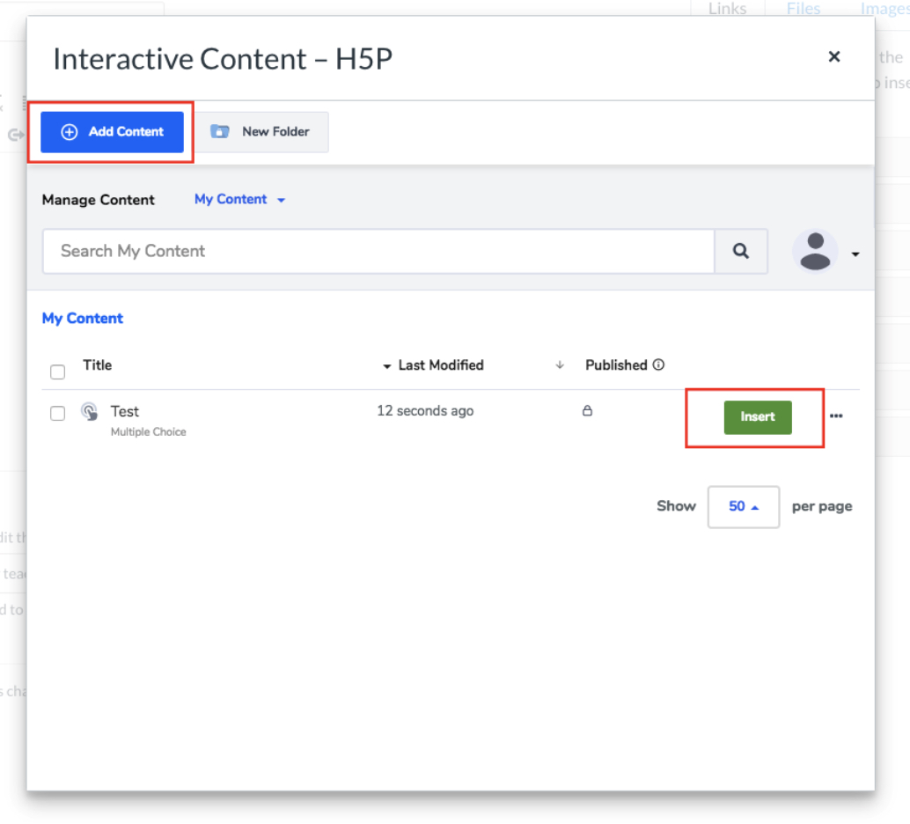Open the Test content item
This screenshot has width=910, height=824.
point(125,411)
